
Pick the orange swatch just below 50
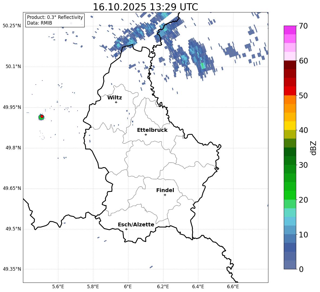click(290, 100)
